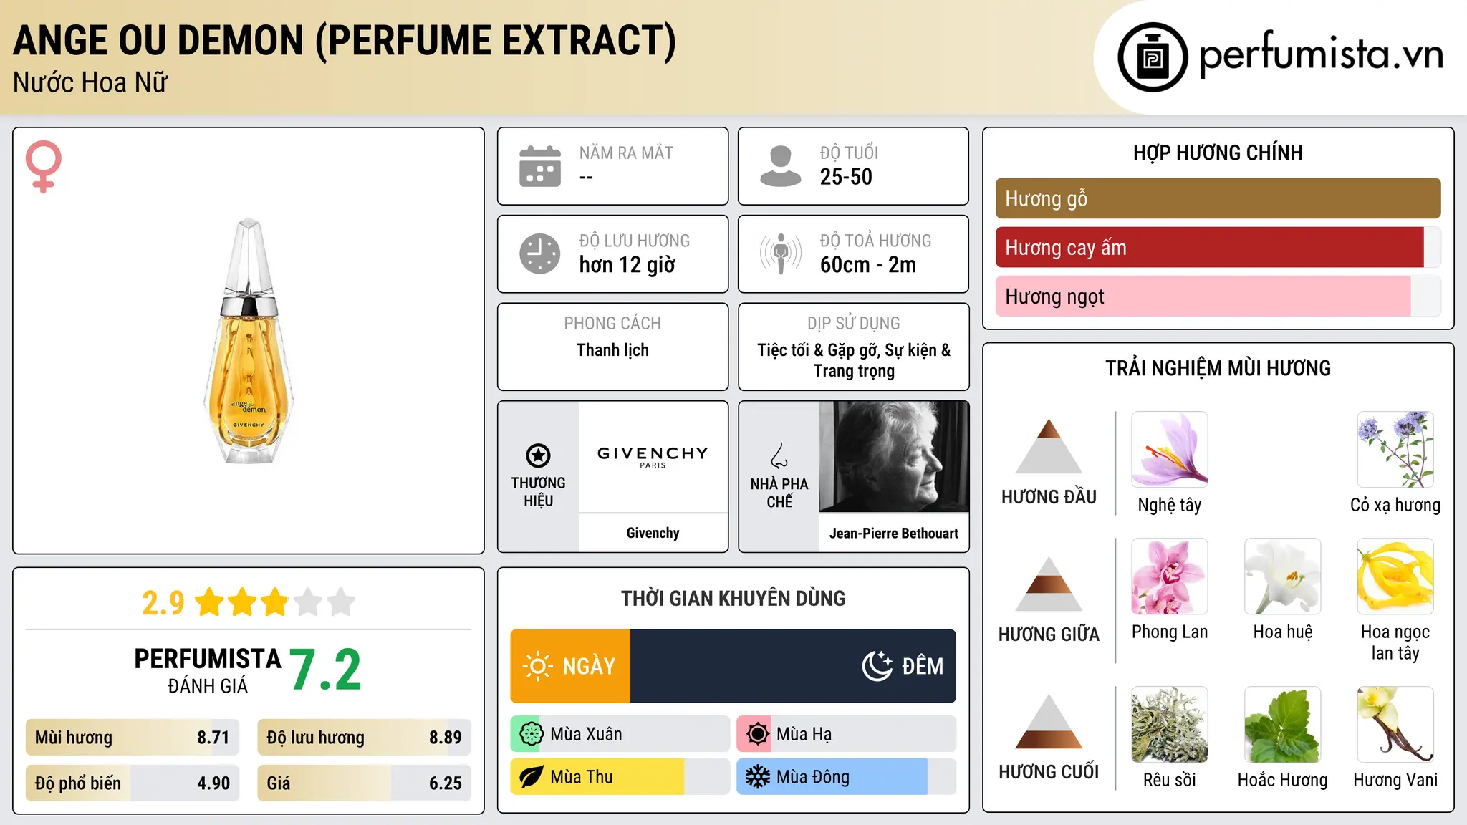Viewport: 1467px width, 825px height.
Task: Click the Ange ou Demon perfume bottle image
Action: click(249, 341)
